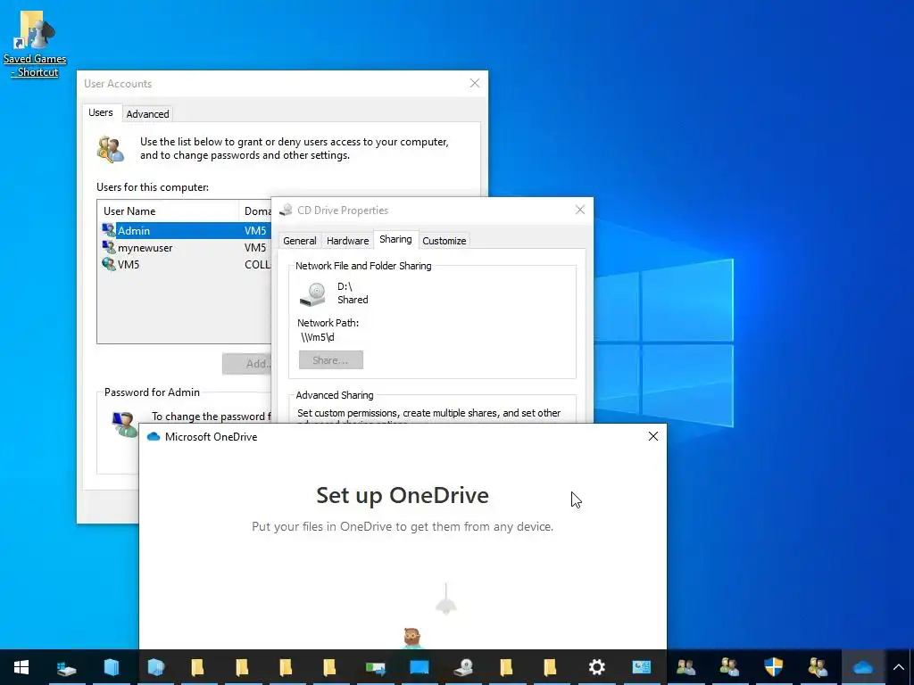The width and height of the screenshot is (914, 685).
Task: Select Sharing tab in CD Drive Properties
Action: [395, 239]
